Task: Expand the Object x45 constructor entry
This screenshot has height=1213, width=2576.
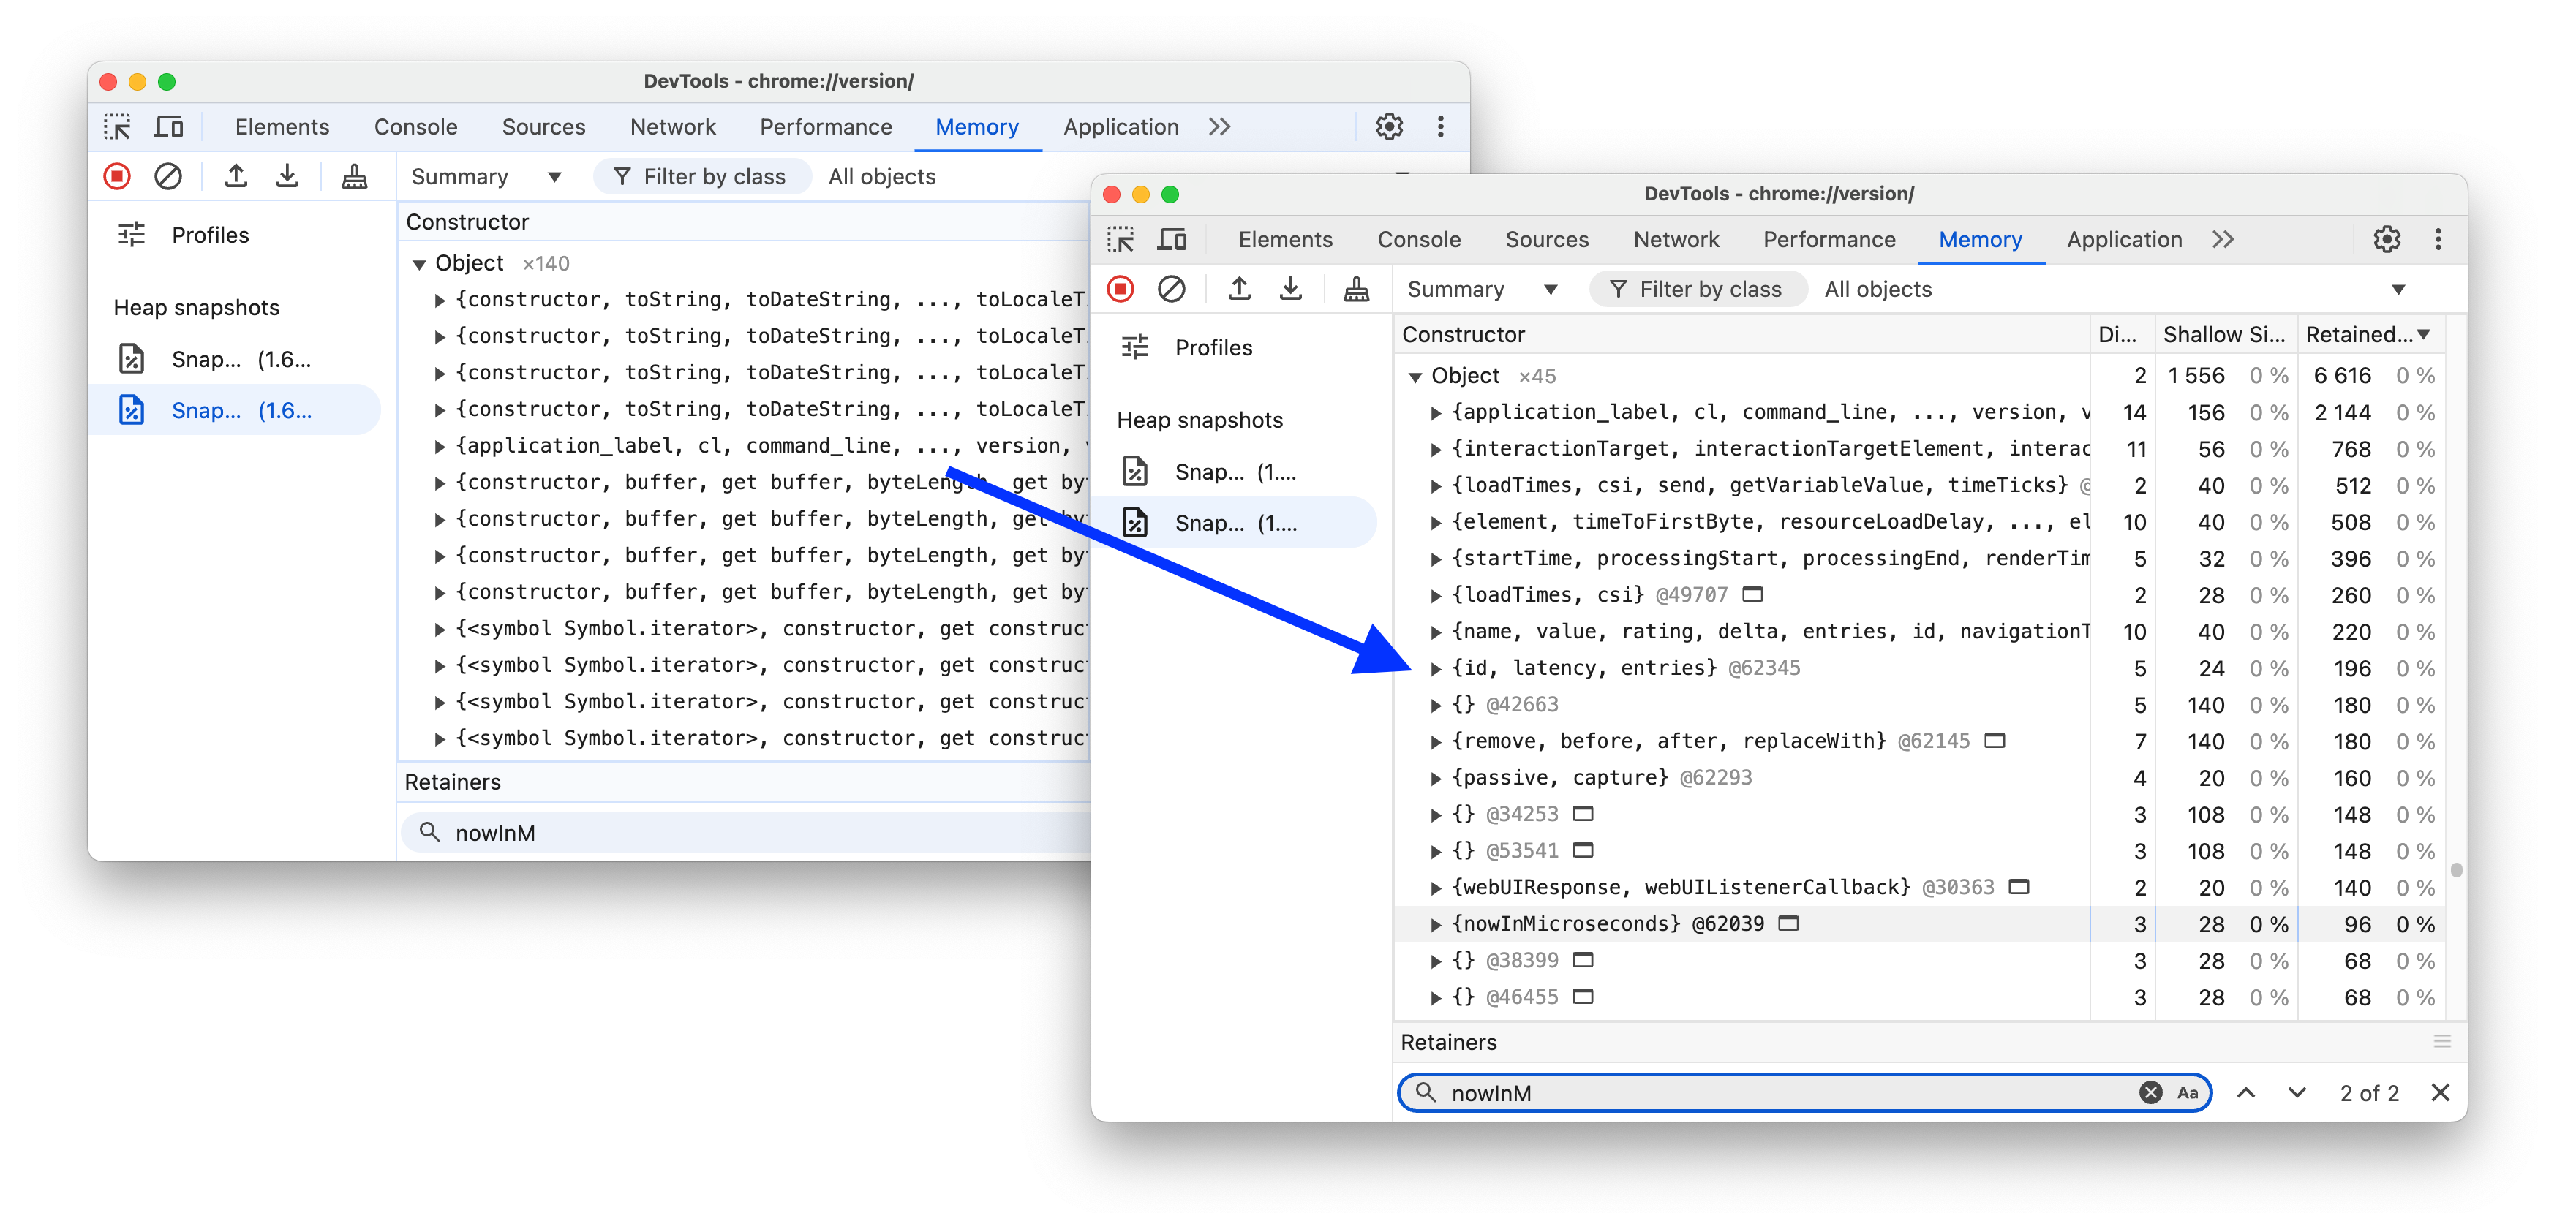Action: point(1416,374)
